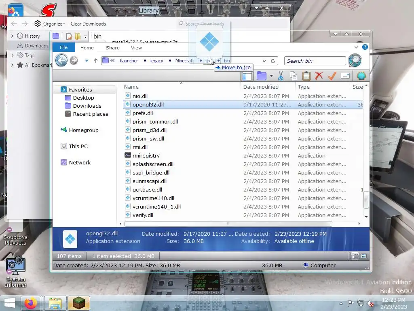
Task: Click the new folder icon in quick access toolbar
Action: point(78,36)
